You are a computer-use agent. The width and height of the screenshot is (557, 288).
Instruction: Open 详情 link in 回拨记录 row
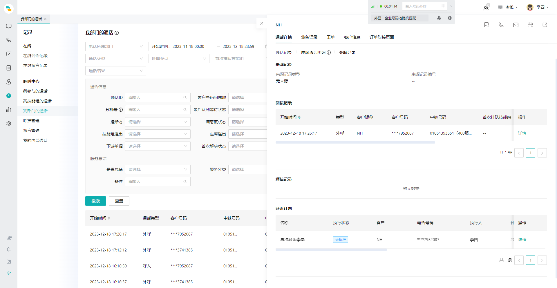[x=522, y=133]
